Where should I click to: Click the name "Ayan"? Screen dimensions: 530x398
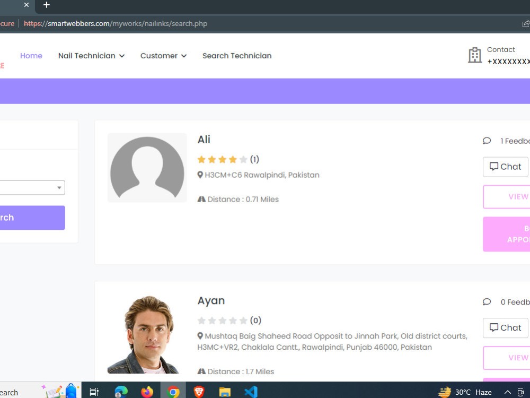[211, 301]
